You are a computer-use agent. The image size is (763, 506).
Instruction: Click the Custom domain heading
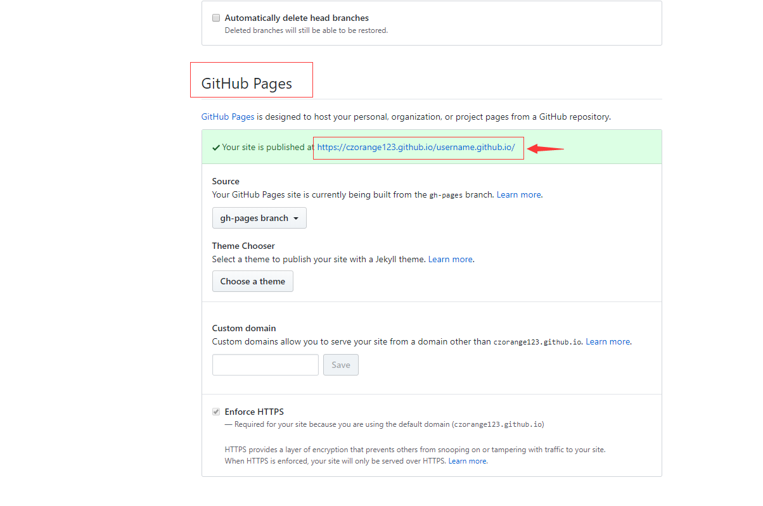pos(244,328)
